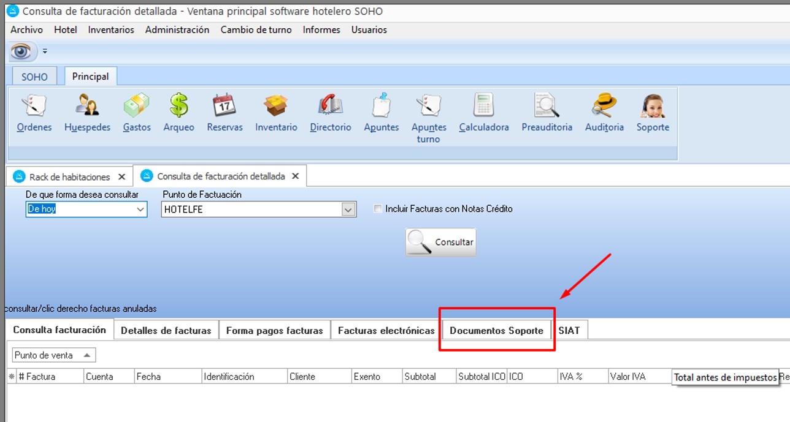Open the Informes menu
The width and height of the screenshot is (790, 422).
point(321,29)
